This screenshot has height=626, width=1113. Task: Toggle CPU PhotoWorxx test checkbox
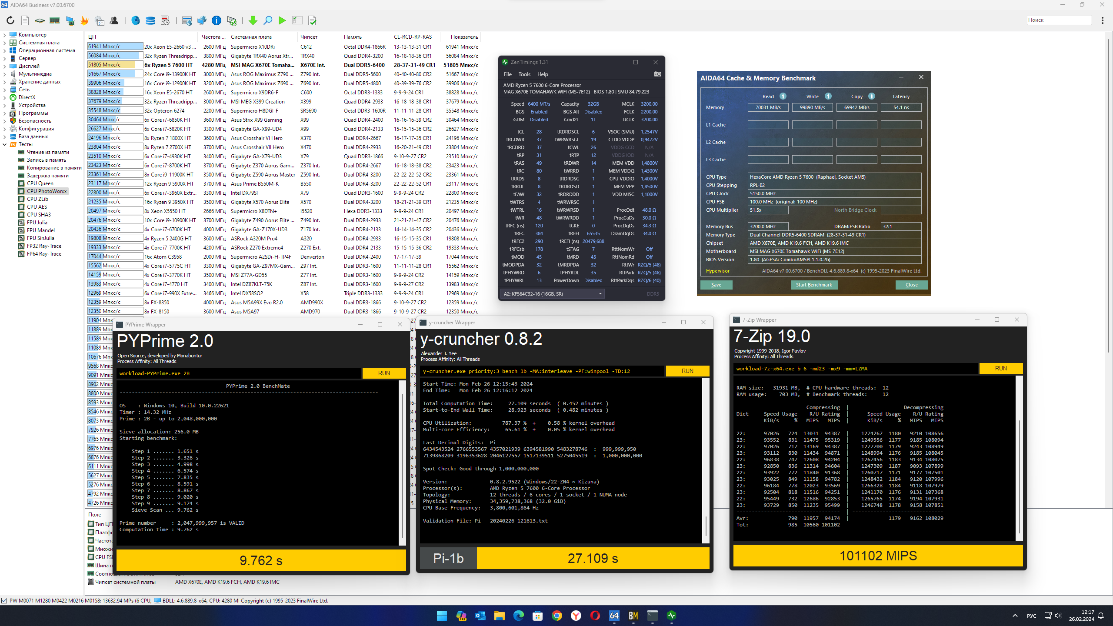point(21,191)
